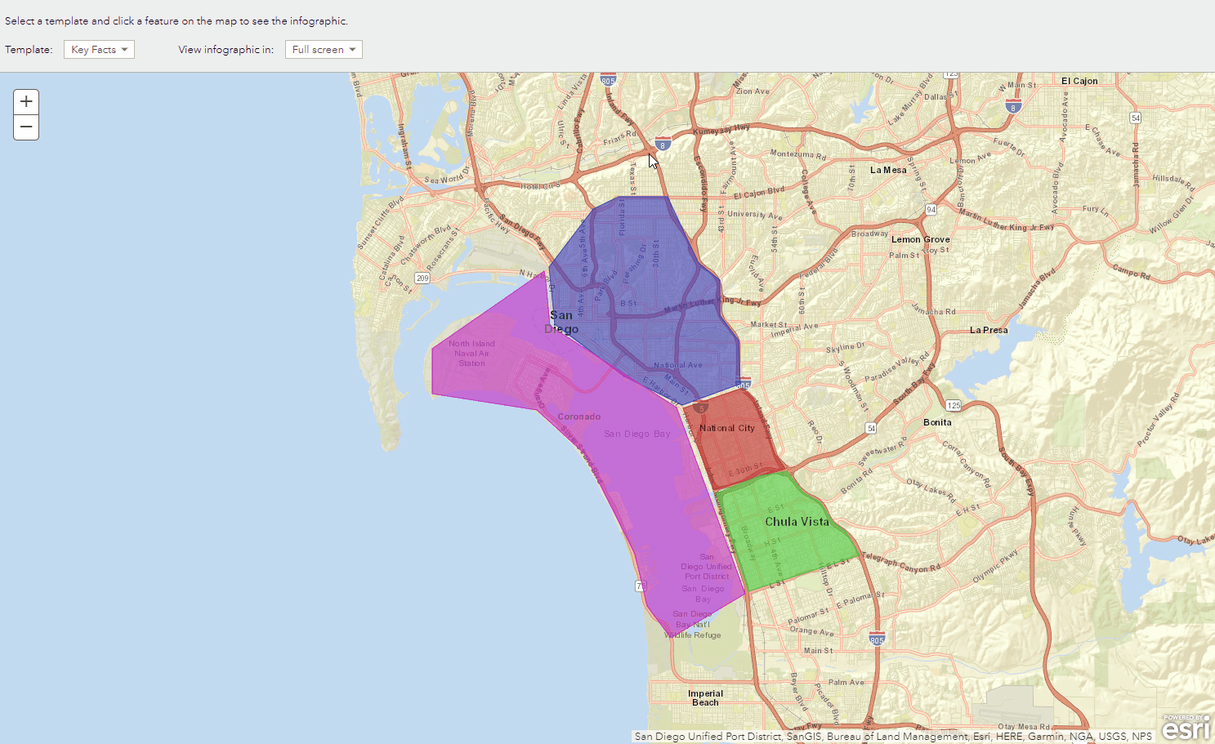Screen dimensions: 1215x744
Task: Click the route 94 highway shield
Action: pos(931,210)
